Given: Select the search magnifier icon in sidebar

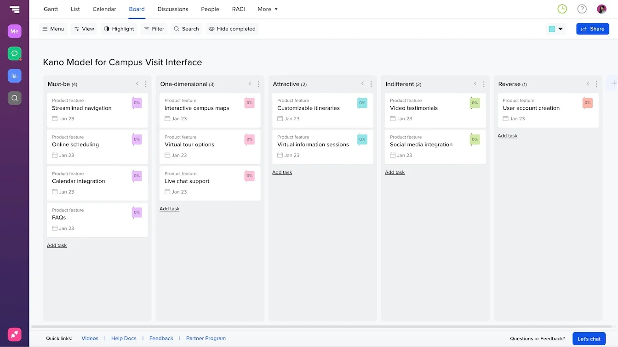Looking at the screenshot, I should tap(14, 98).
